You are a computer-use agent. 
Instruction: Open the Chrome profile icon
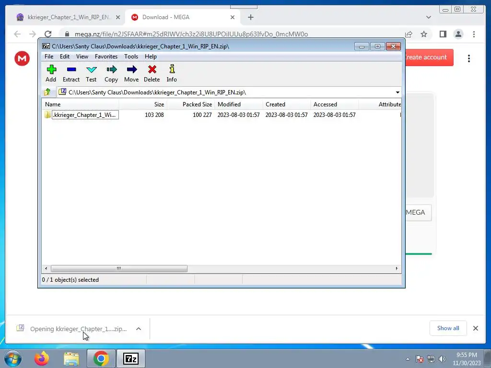[458, 34]
